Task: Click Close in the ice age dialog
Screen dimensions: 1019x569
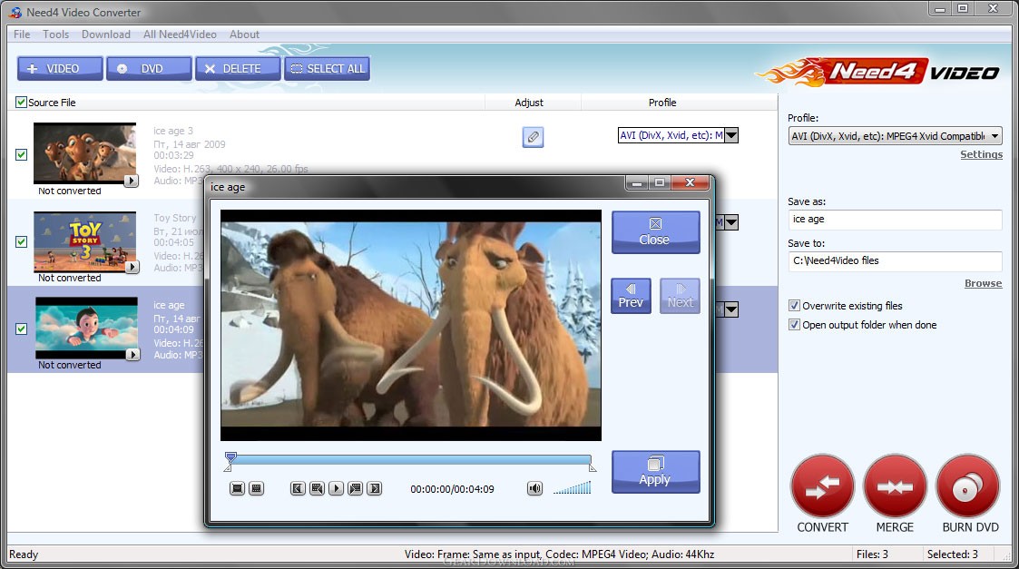Action: click(655, 232)
